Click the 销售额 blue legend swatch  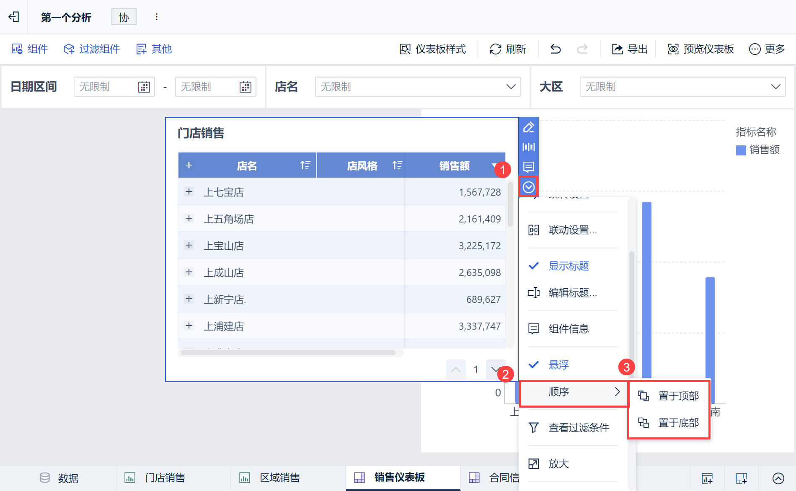(x=741, y=150)
